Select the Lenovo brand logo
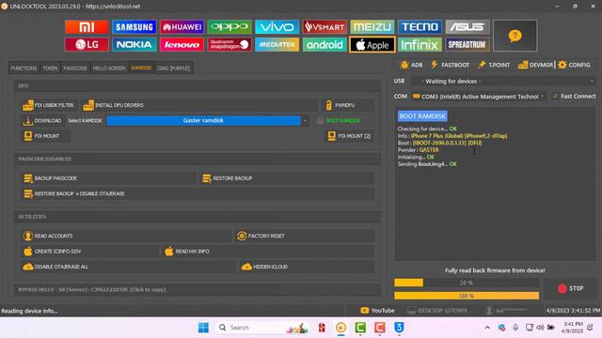This screenshot has width=602, height=338. tap(182, 44)
